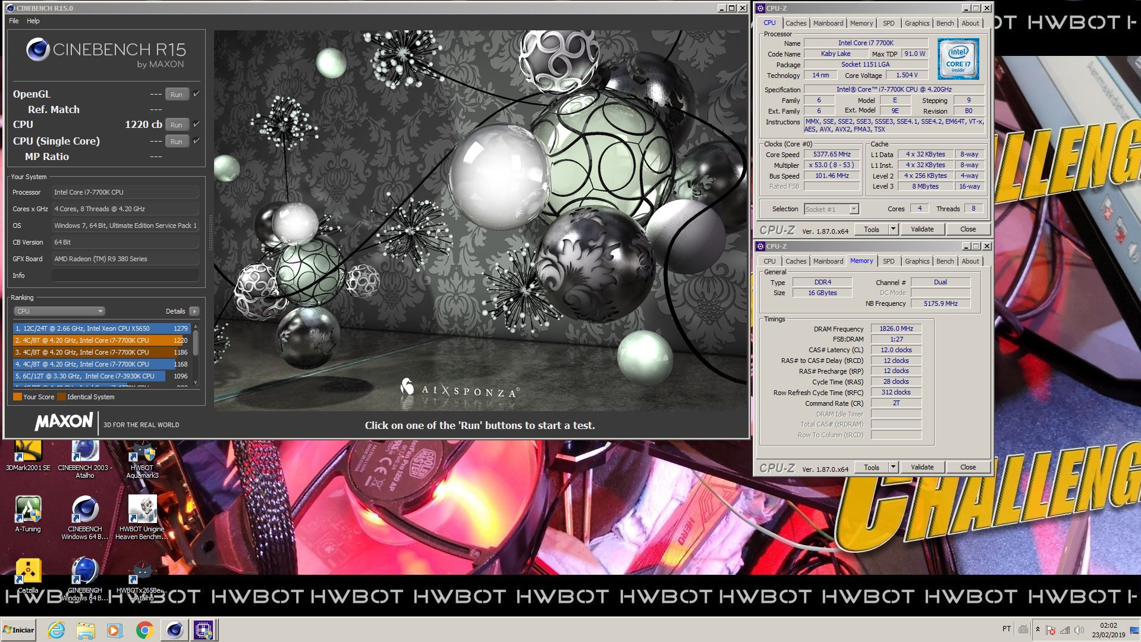The width and height of the screenshot is (1141, 642).
Task: Open Windows Media Player from the taskbar
Action: (x=115, y=630)
